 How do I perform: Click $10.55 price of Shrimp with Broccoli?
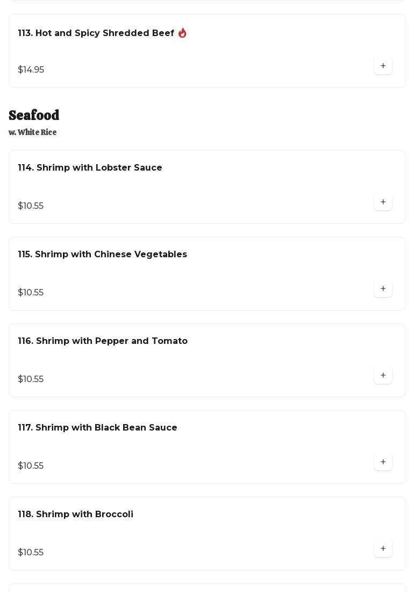point(31,553)
